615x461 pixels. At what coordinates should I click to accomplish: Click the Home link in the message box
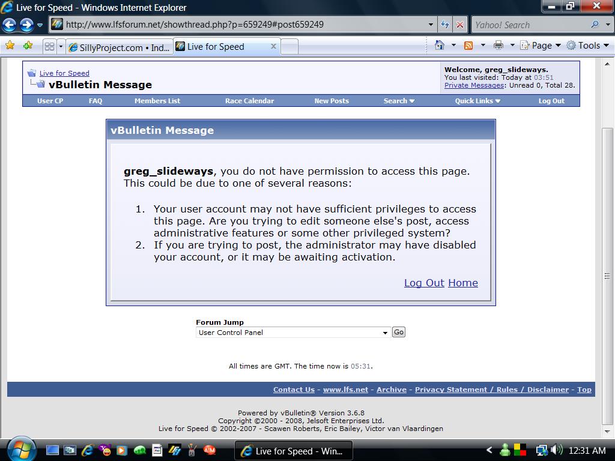point(463,283)
